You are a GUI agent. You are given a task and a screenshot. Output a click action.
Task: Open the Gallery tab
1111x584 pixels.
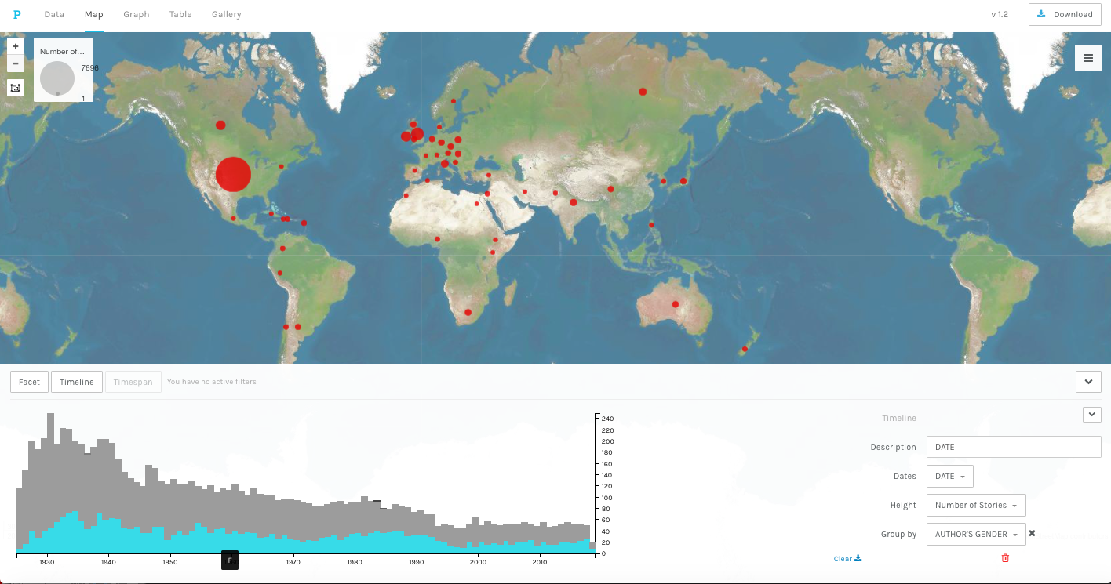point(226,14)
